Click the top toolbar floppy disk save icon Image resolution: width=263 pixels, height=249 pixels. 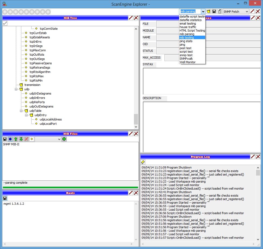click(214, 11)
